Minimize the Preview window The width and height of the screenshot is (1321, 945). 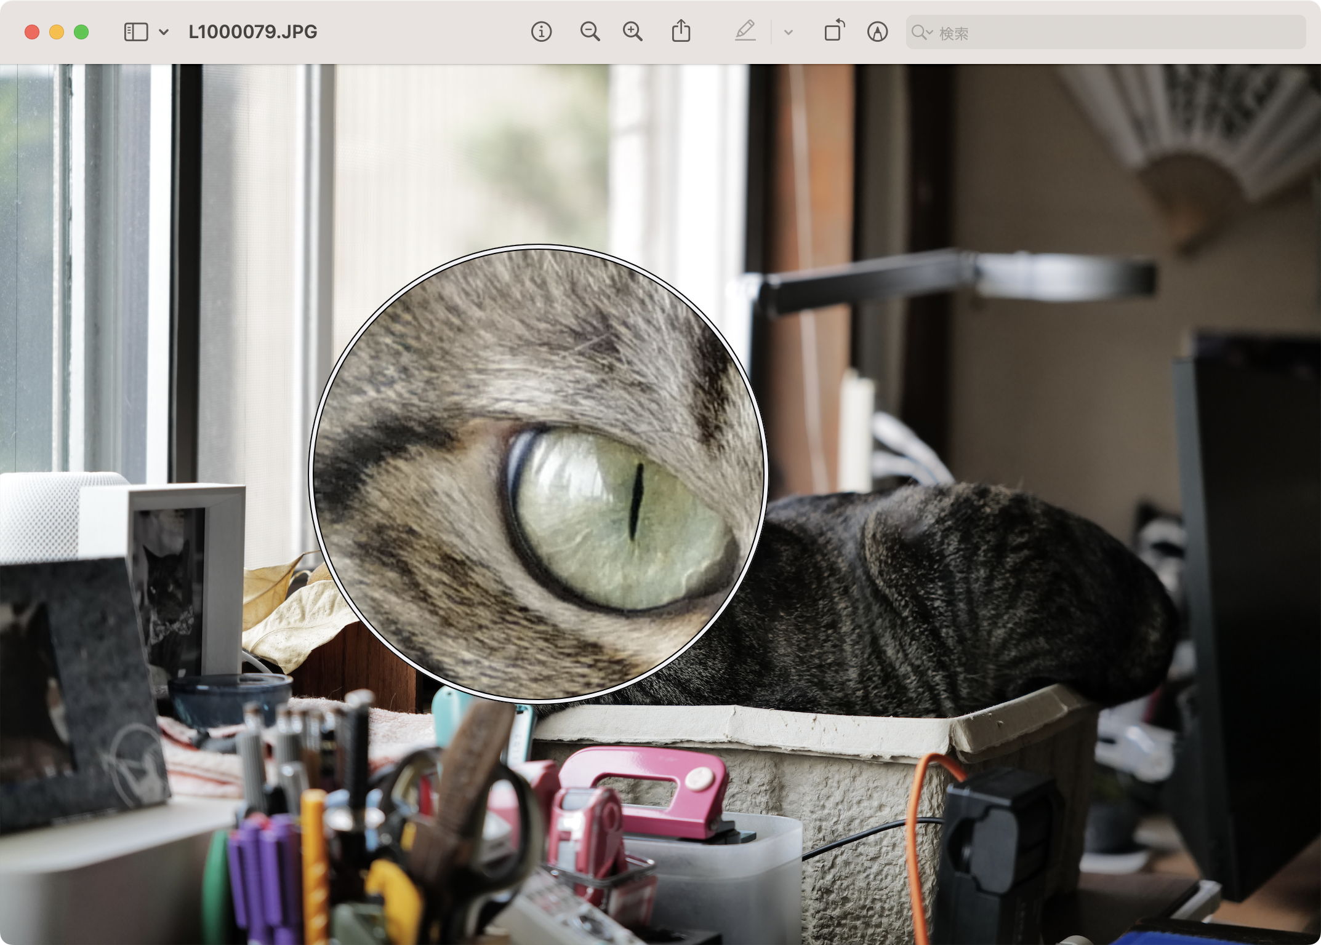[x=57, y=32]
